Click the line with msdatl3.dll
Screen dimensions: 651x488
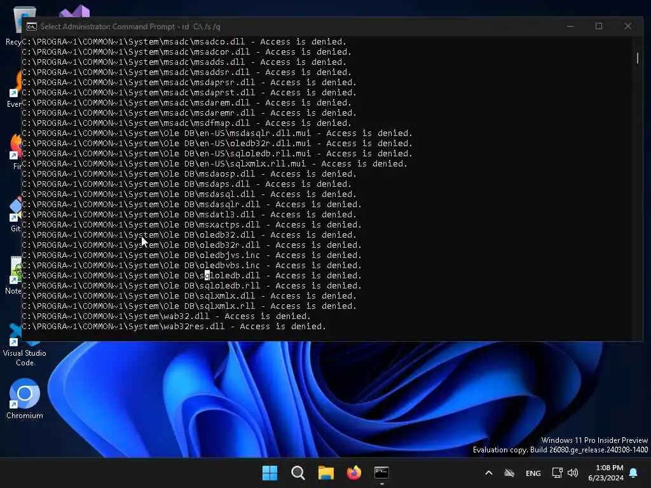pos(189,215)
